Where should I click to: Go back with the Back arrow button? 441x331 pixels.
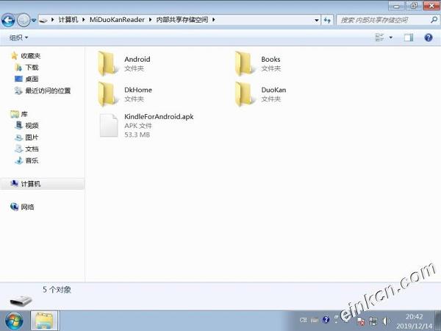[x=8, y=20]
